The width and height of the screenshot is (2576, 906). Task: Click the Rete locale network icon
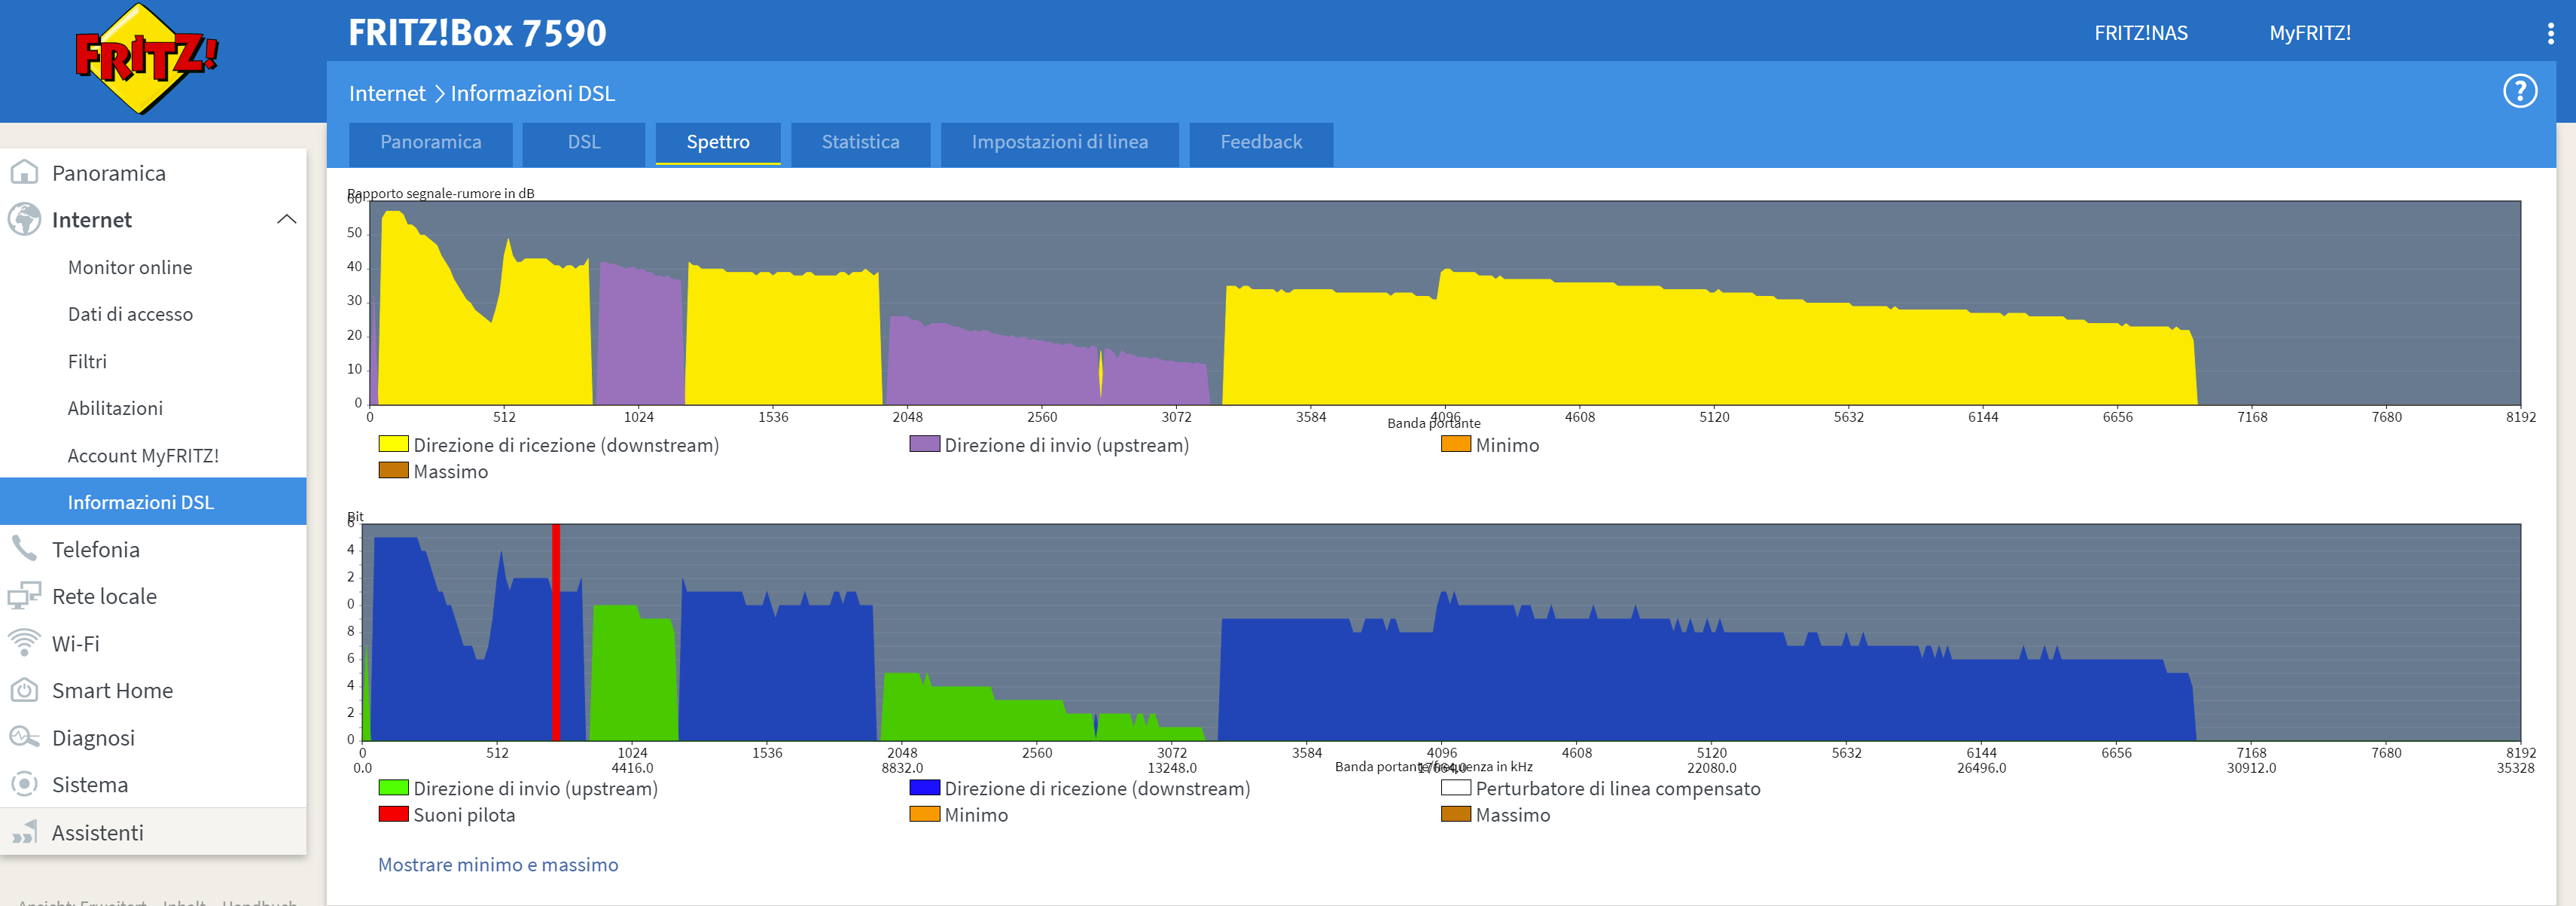tap(24, 596)
